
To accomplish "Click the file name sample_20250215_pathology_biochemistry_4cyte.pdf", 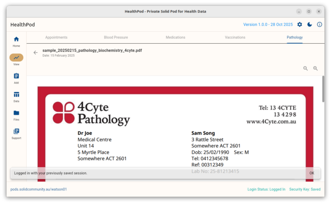I will (92, 50).
